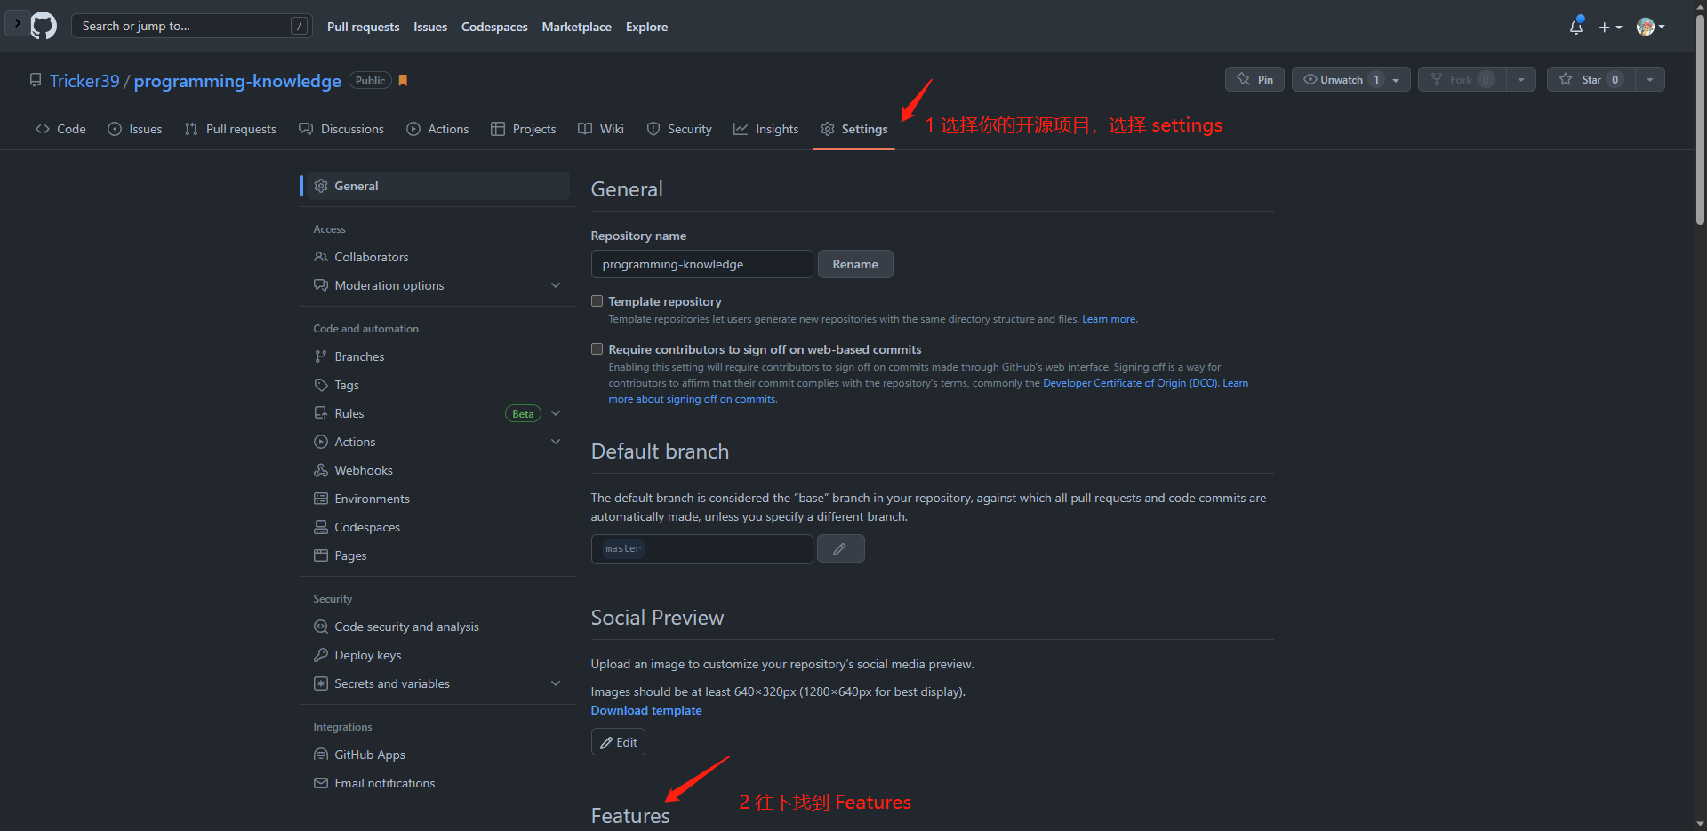Switch to the Projects tab
This screenshot has height=831, width=1707.
point(524,129)
